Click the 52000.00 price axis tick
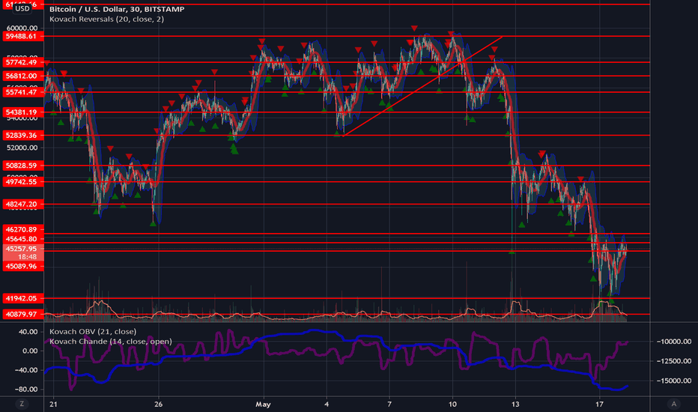The height and width of the screenshot is (412, 698). click(x=22, y=148)
